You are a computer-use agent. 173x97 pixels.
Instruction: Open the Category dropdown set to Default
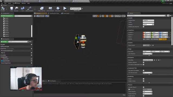pyautogui.click(x=148, y=25)
